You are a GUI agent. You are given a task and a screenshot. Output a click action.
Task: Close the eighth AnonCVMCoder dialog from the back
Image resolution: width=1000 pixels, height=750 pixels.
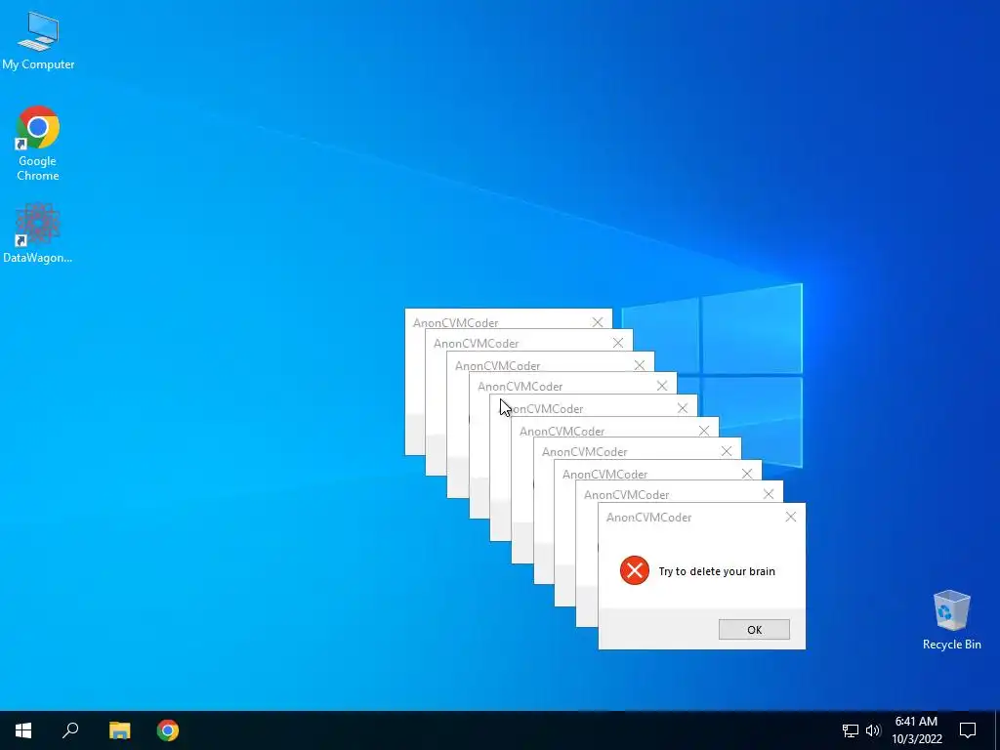pos(747,474)
